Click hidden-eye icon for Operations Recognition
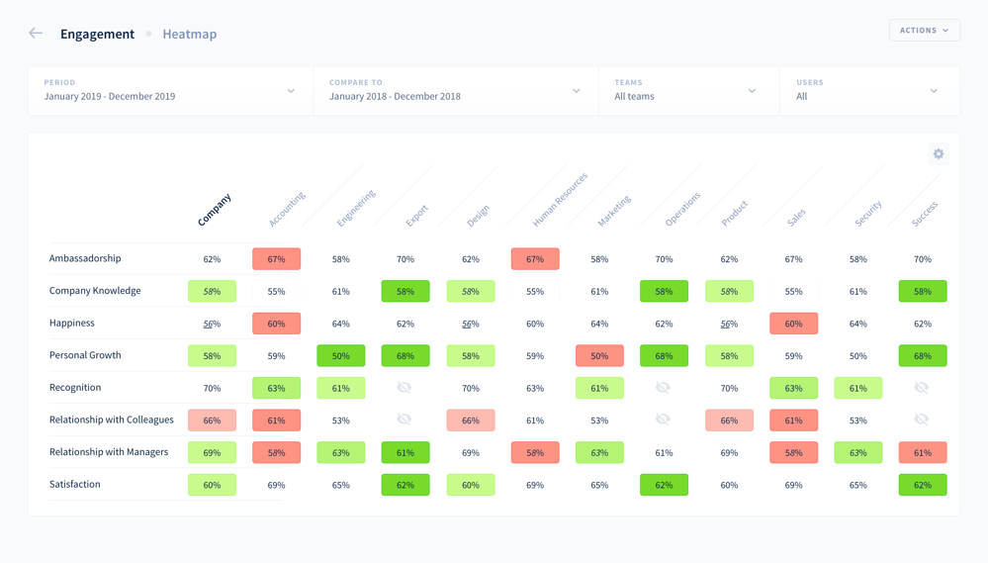The height and width of the screenshot is (563, 988). (x=663, y=387)
